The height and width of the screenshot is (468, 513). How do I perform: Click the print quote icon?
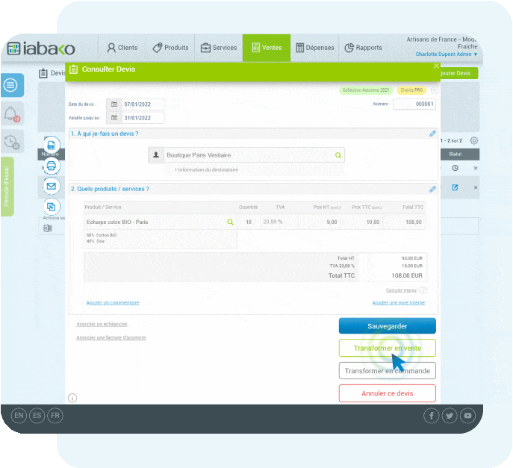tap(52, 166)
